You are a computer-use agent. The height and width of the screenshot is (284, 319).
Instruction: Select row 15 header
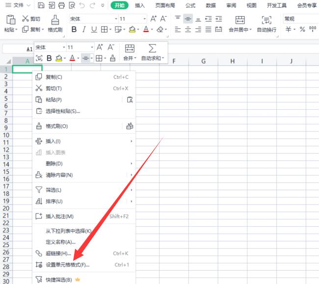click(x=6, y=172)
